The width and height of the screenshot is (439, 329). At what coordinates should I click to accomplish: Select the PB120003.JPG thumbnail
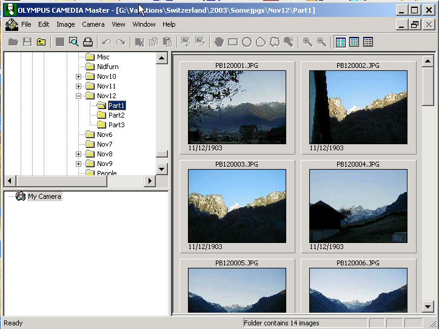(x=236, y=205)
